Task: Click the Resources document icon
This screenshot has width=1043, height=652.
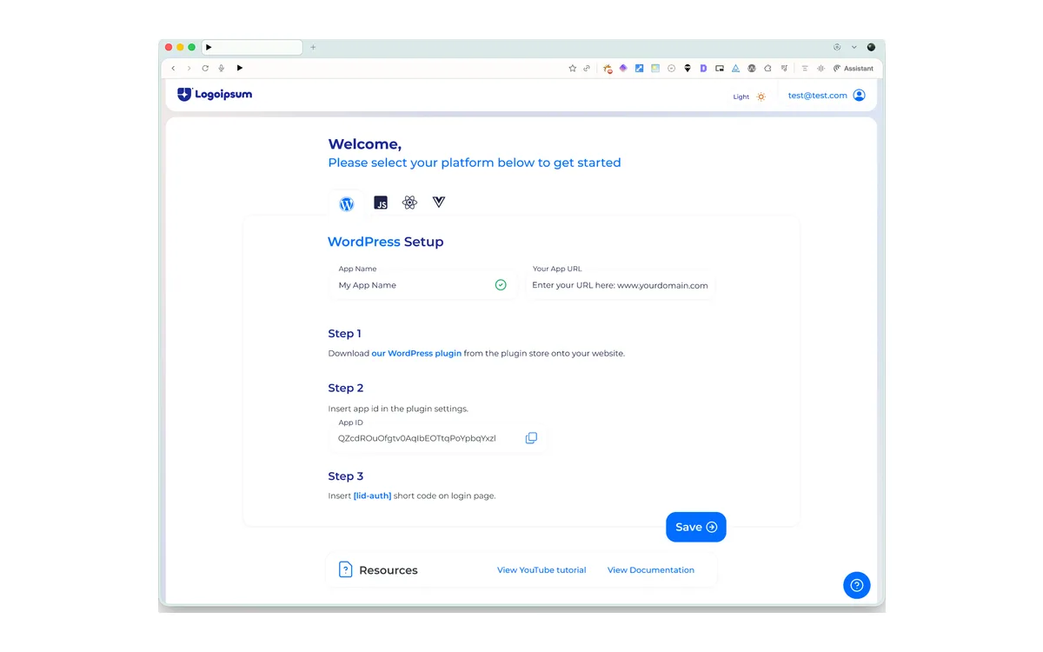Action: (345, 570)
